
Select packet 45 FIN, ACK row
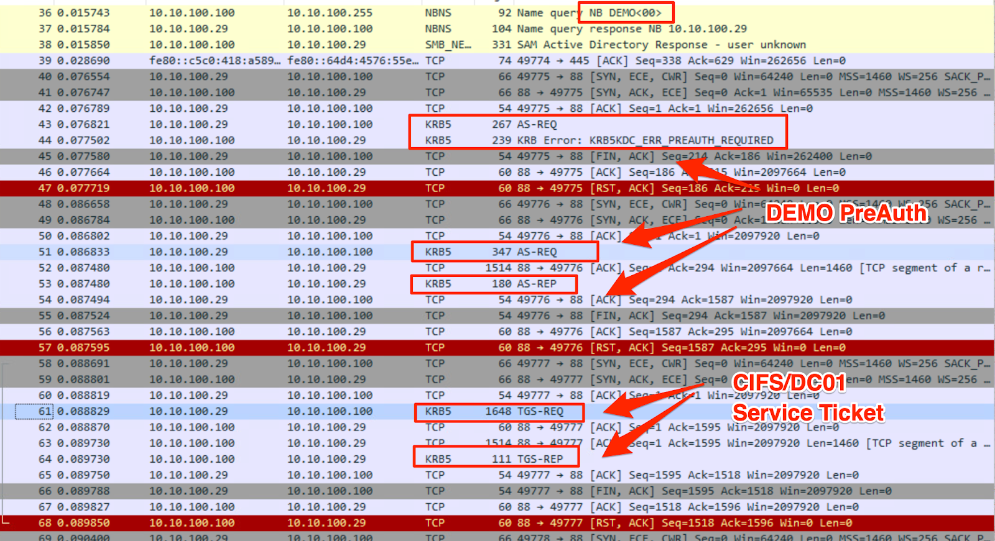coord(373,157)
